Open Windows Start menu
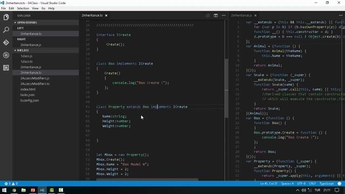Screen dimensions: 345x194 [4, 190]
